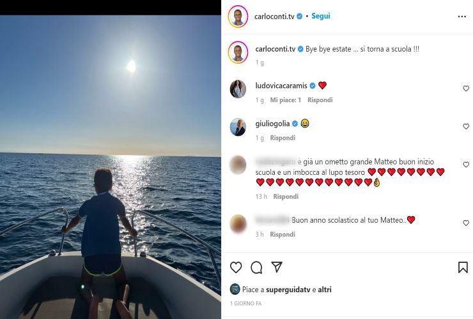Like the post with the heart icon
Viewport: 473px width, 319px height.
[x=236, y=267]
